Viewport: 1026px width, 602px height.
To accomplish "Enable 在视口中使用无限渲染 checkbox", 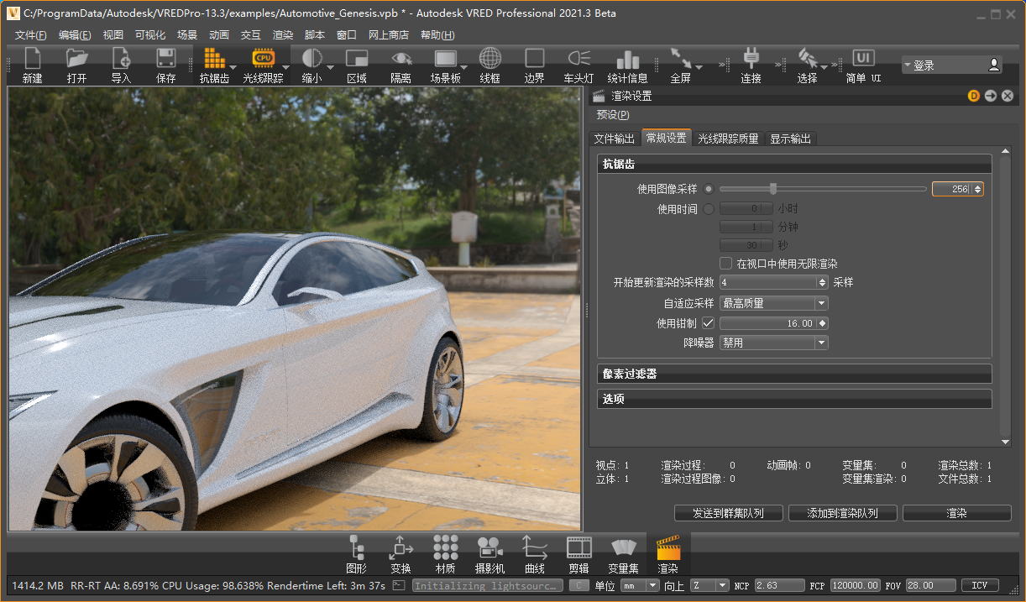I will pyautogui.click(x=726, y=264).
